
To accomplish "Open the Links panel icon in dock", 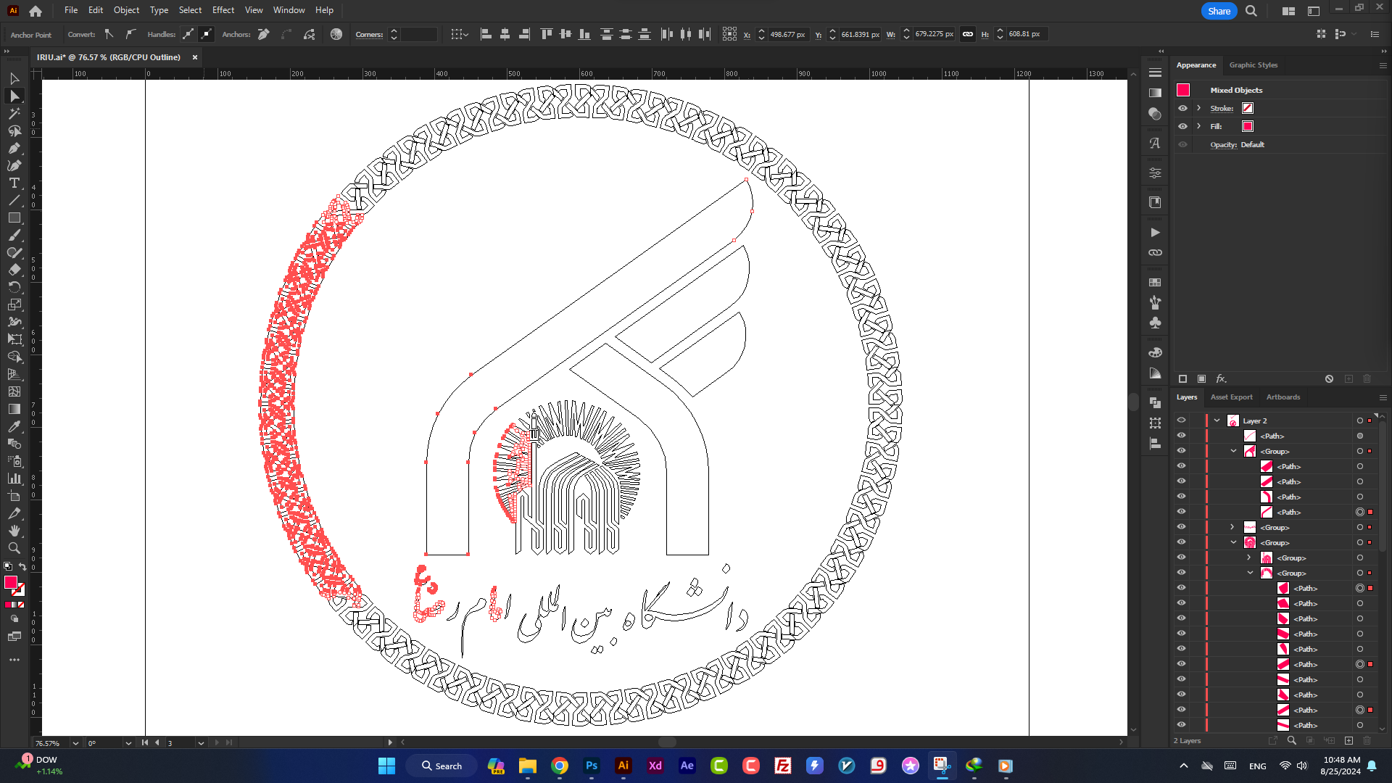I will 1155,252.
